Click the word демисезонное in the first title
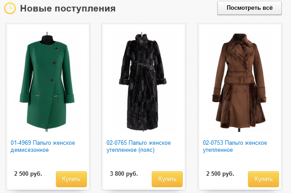The height and width of the screenshot is (193, 291). (x=30, y=150)
